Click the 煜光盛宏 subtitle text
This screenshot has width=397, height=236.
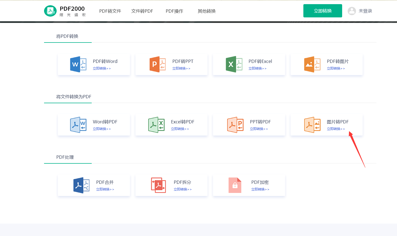[x=73, y=15]
